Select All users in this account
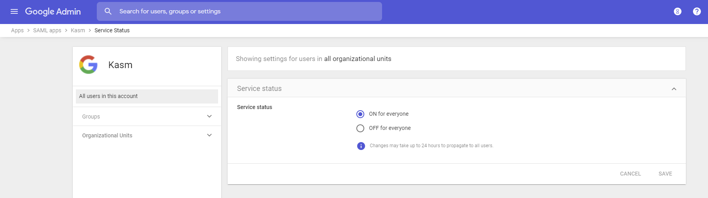The width and height of the screenshot is (708, 198). click(x=147, y=96)
